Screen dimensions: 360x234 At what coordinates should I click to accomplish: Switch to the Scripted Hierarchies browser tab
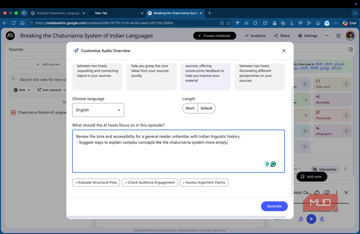[x=58, y=13]
